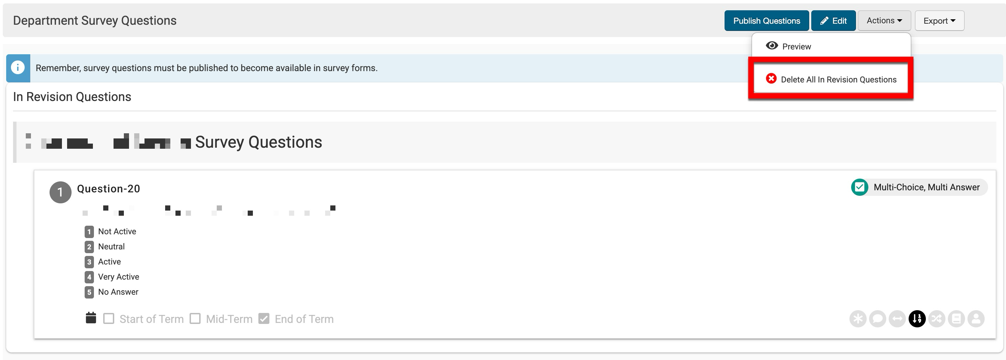Open the Export dropdown

[x=939, y=21]
